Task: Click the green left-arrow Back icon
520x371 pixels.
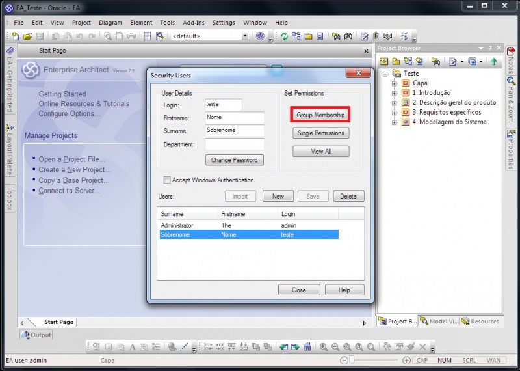Action: [x=283, y=347]
